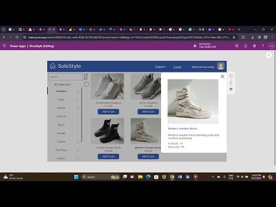Add Modern Sneaker Boots to cart
Viewport: 276px width, 207px height.
click(x=148, y=156)
